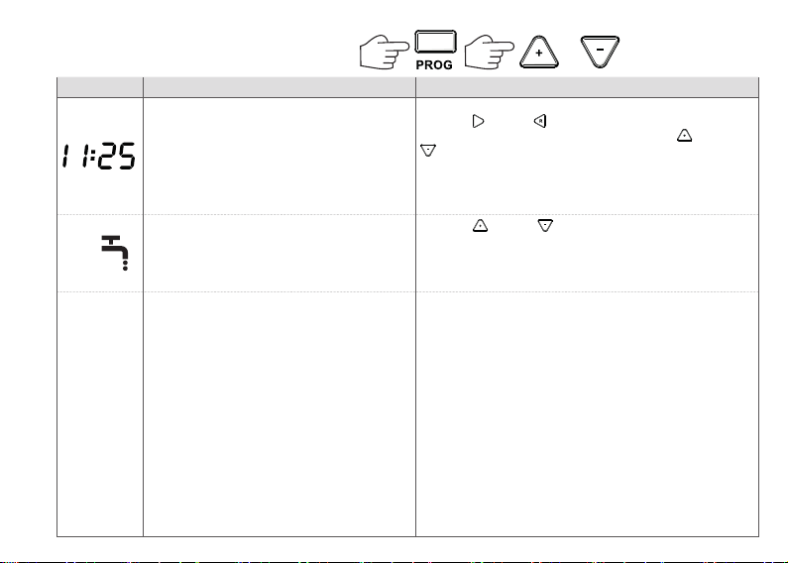Screen dimensions: 788x563
Task: Click the left-pointing arrow icon marked R
Action: click(x=540, y=121)
